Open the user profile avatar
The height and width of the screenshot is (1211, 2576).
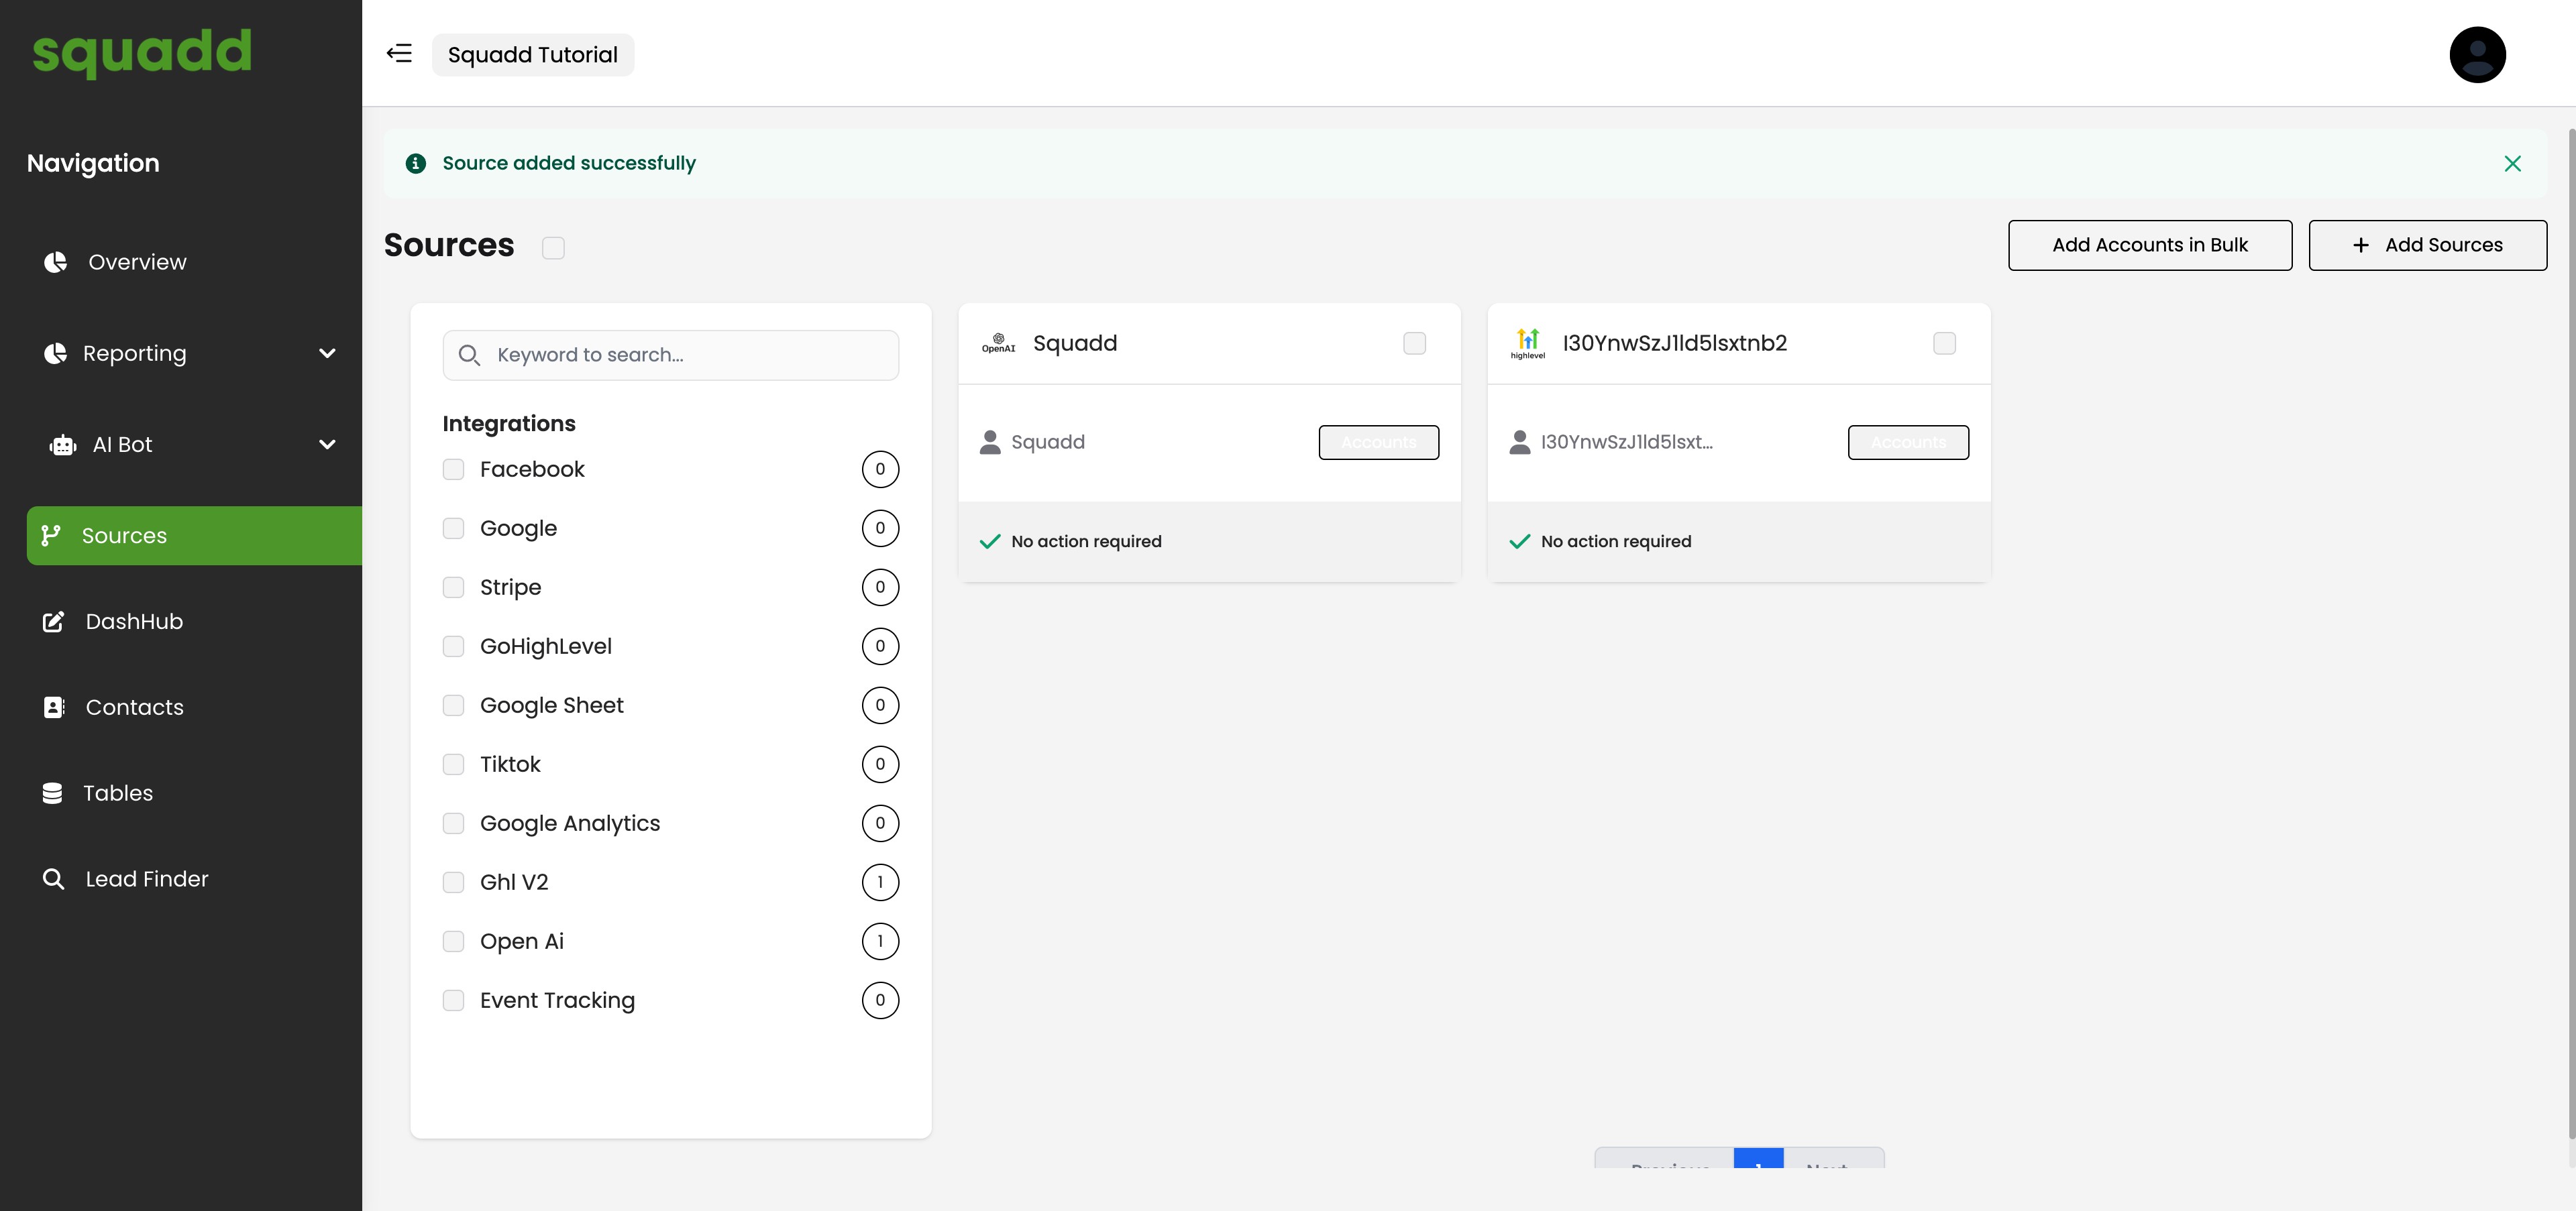coord(2476,55)
